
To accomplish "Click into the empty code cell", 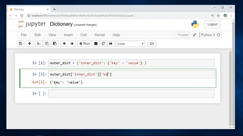I will coord(131,93).
